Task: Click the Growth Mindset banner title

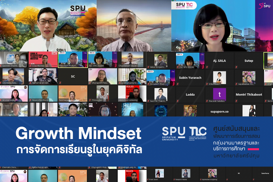Action: click(x=79, y=133)
